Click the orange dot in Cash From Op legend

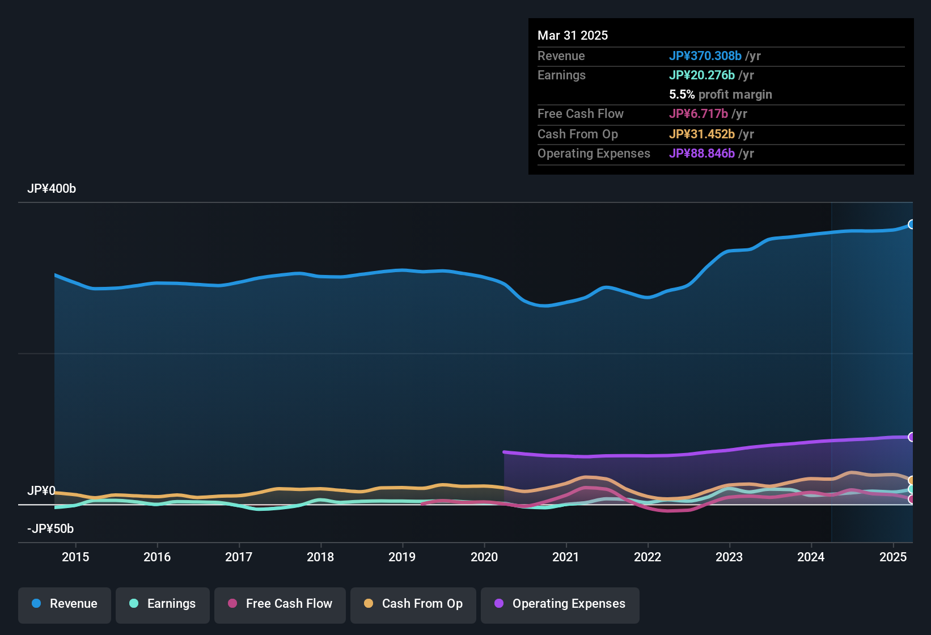pyautogui.click(x=369, y=603)
